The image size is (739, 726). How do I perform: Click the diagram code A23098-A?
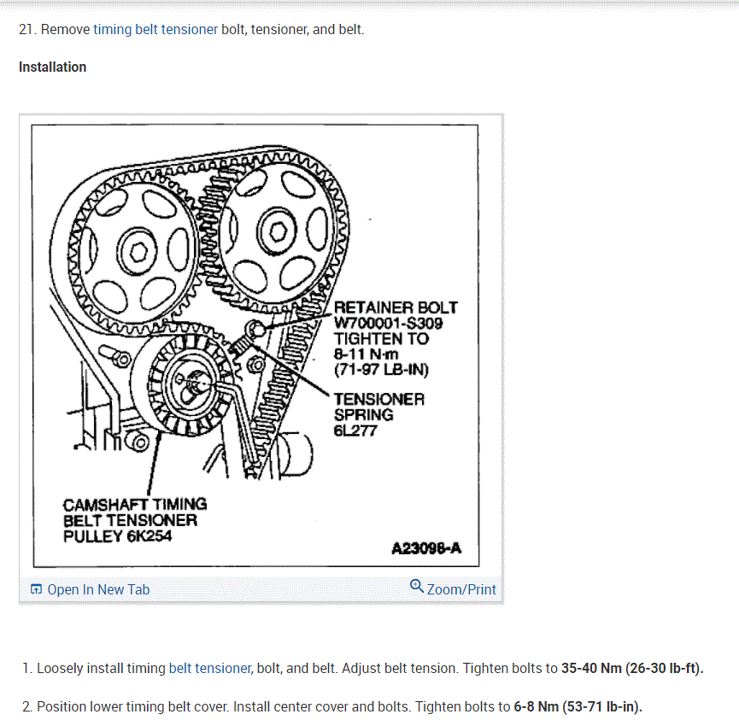click(426, 547)
